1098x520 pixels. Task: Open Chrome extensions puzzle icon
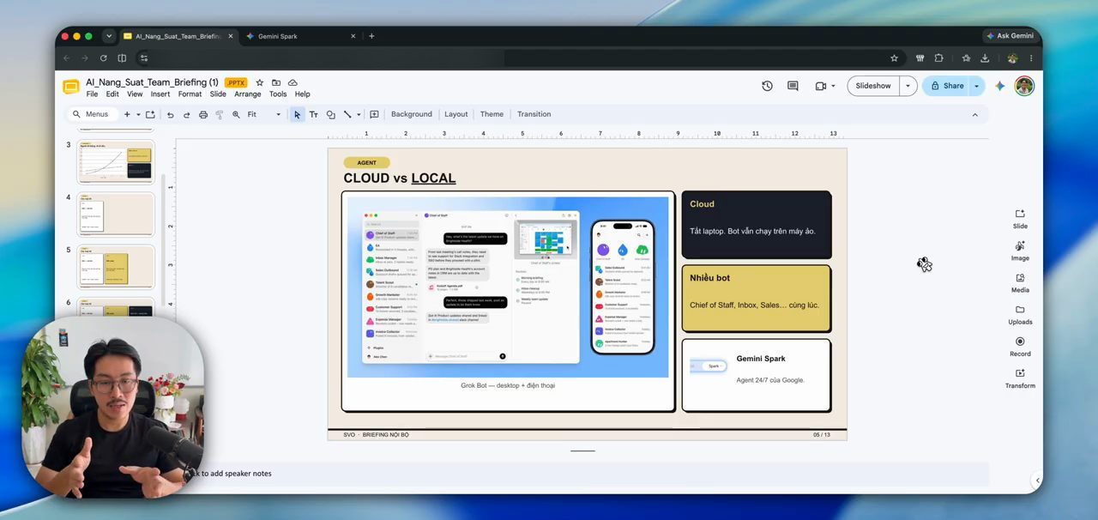coord(938,58)
